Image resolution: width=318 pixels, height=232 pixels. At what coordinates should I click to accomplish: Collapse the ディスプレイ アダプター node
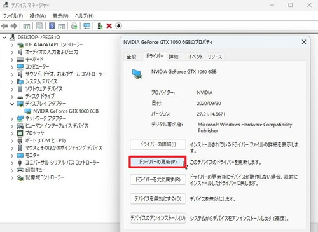tap(12, 104)
